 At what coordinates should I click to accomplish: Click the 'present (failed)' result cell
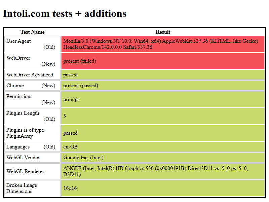tap(163, 61)
